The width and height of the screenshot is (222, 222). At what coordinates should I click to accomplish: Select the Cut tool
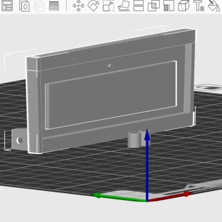(139, 6)
